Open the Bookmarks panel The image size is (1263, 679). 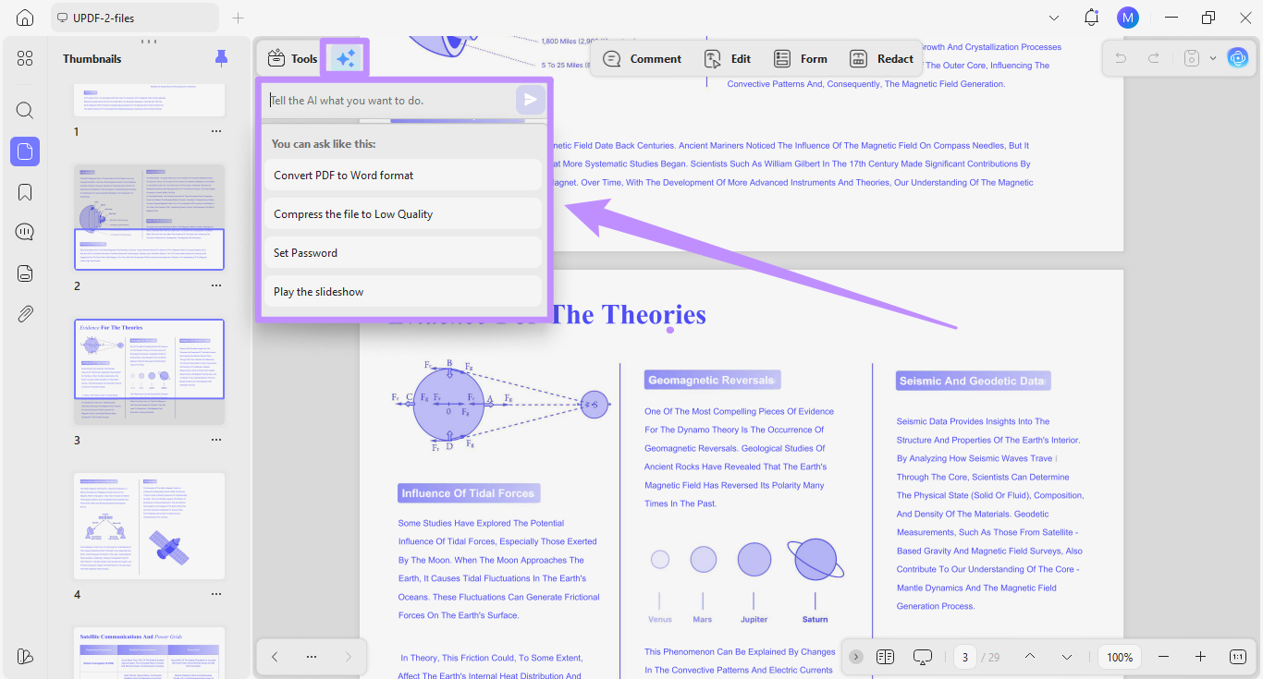25,191
